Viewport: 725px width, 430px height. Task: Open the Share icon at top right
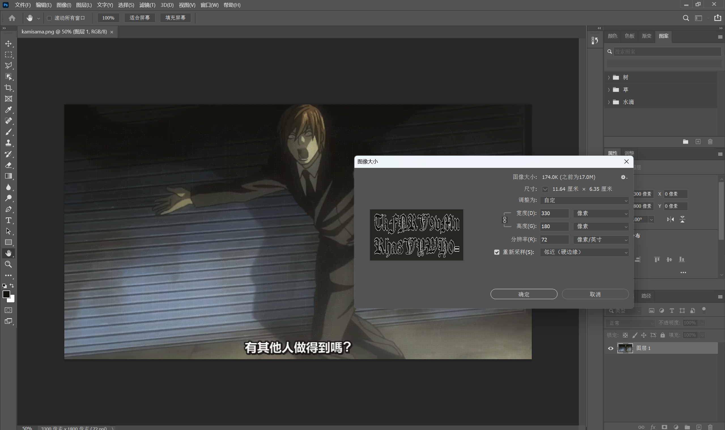718,18
